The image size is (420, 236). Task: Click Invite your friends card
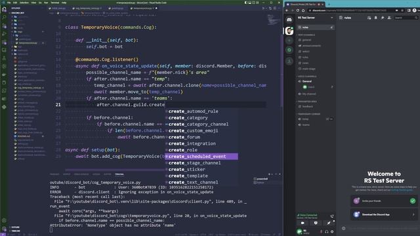383,201
